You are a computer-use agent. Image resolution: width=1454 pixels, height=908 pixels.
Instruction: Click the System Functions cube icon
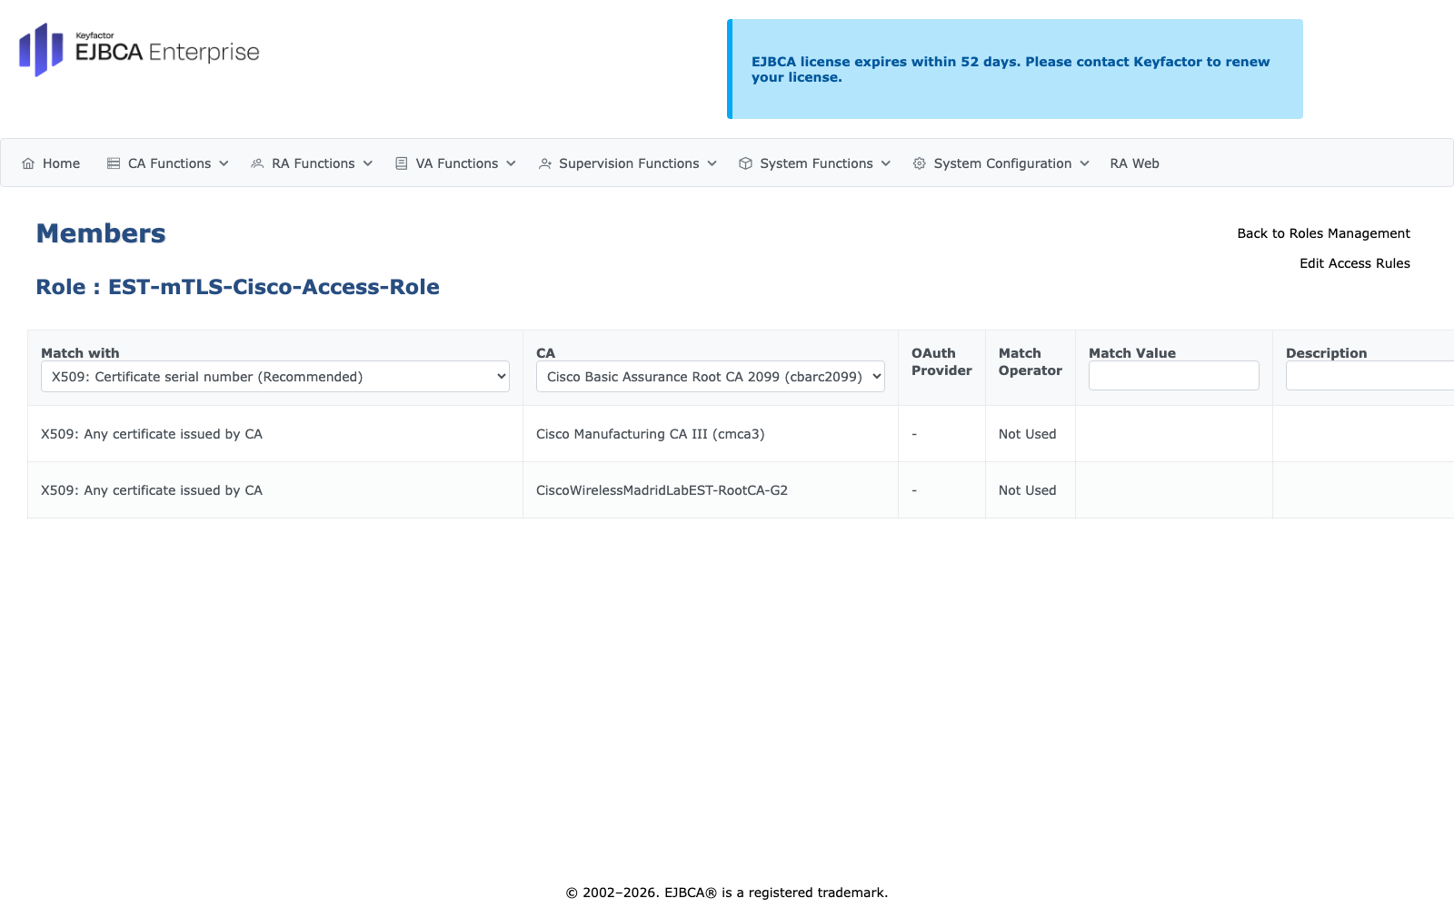click(746, 163)
